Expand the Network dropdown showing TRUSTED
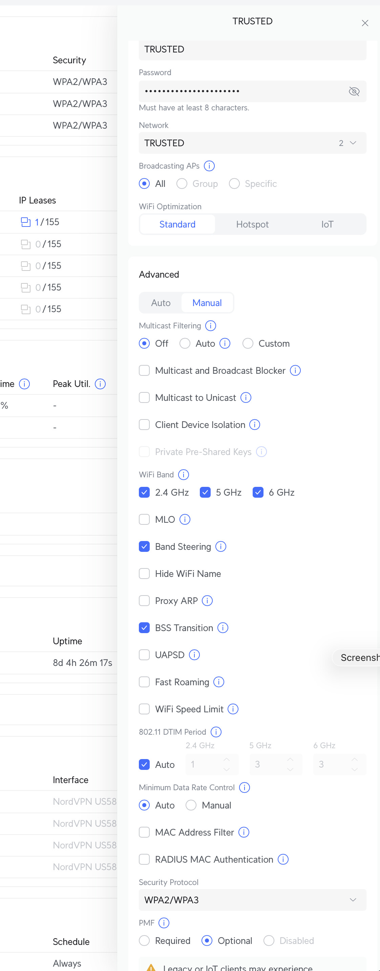Viewport: 380px width, 971px height. click(252, 143)
